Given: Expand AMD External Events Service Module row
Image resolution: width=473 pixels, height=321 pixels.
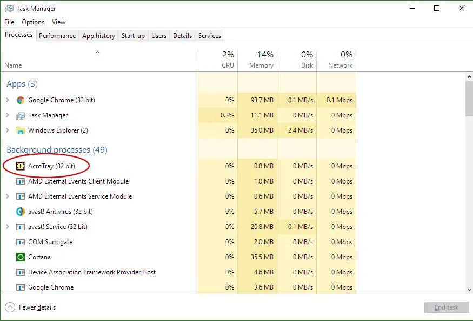Looking at the screenshot, I should coord(8,196).
